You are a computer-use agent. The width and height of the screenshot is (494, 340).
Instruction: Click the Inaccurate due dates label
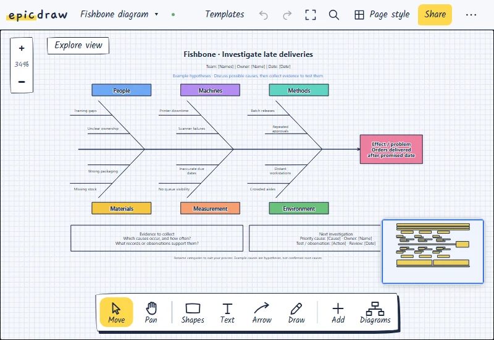pos(191,171)
